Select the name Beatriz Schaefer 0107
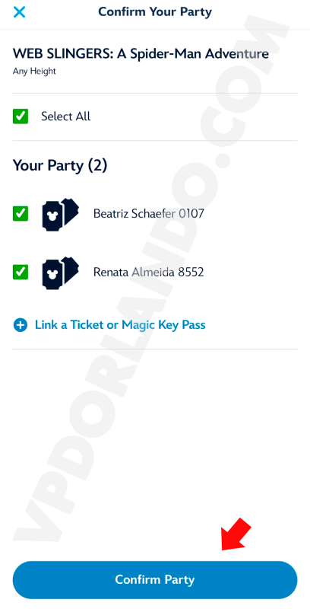The image size is (310, 609). (148, 214)
